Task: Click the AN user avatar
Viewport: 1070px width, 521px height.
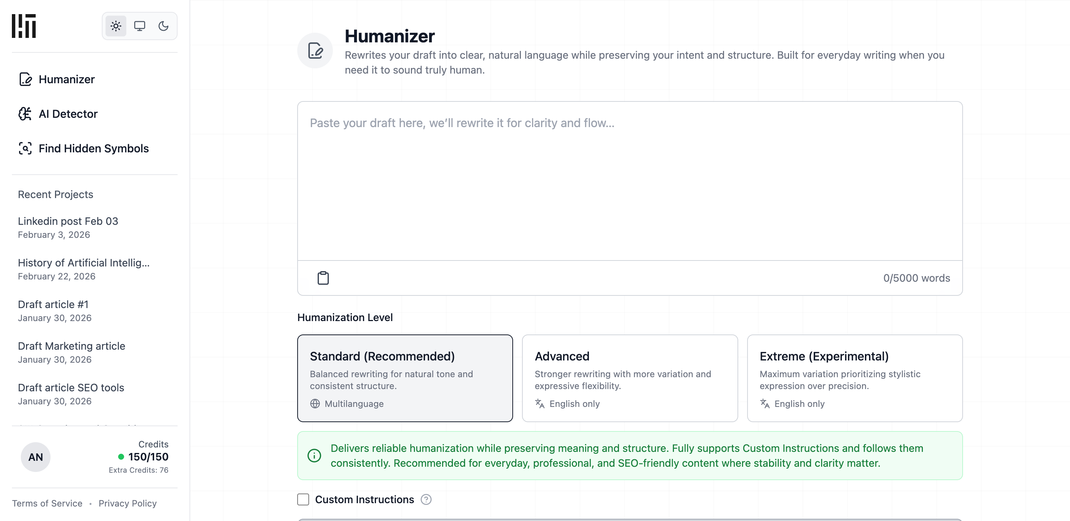Action: coord(36,457)
